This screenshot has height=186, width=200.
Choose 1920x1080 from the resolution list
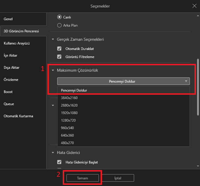click(69, 113)
